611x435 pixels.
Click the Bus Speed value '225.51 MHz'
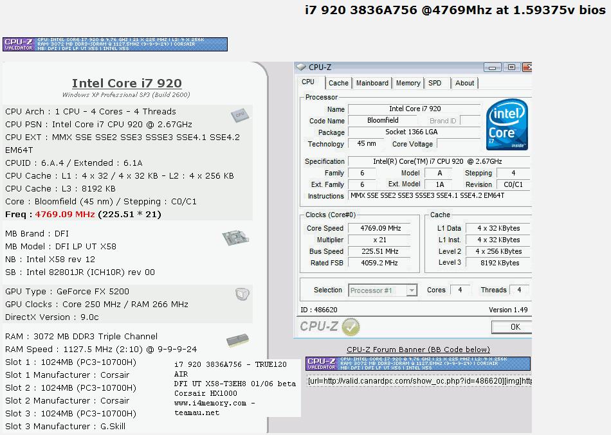(x=380, y=252)
